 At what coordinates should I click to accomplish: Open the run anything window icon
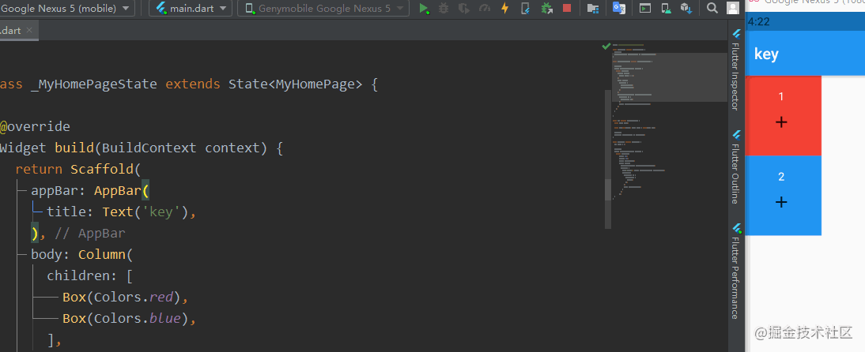645,8
